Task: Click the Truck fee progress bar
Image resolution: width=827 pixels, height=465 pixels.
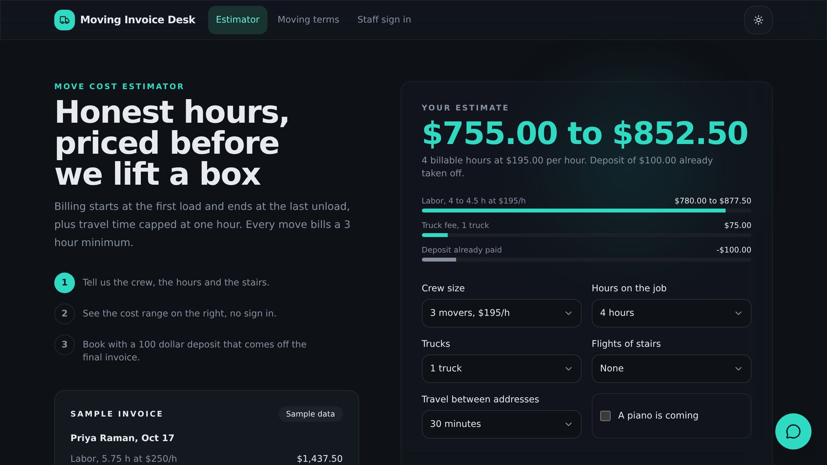Action: pos(586,235)
